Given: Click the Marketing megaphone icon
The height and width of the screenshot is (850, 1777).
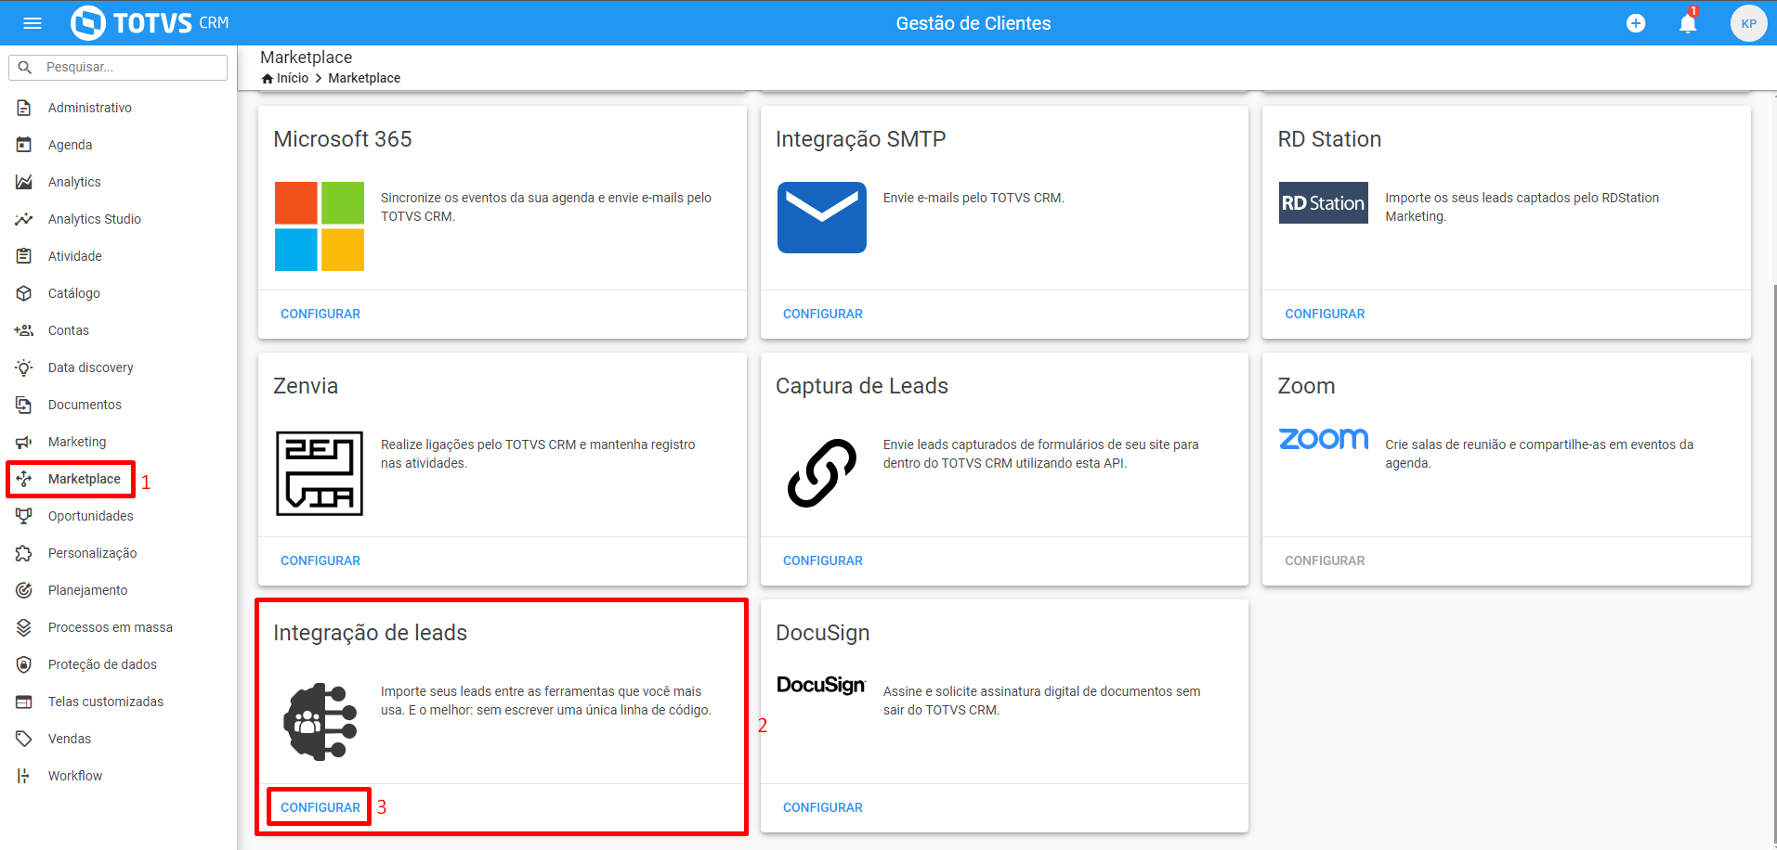Looking at the screenshot, I should pyautogui.click(x=24, y=442).
